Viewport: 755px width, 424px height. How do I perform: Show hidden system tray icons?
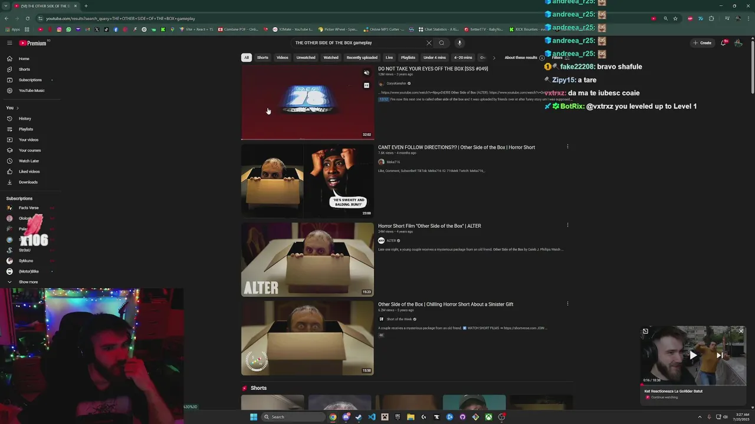701,417
